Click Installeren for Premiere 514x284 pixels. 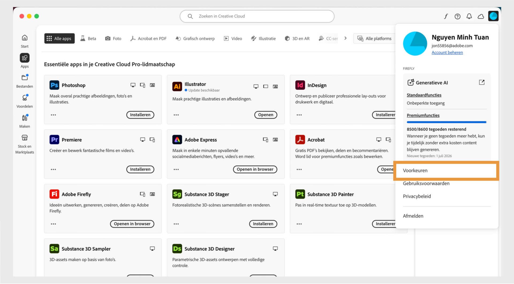pos(140,170)
